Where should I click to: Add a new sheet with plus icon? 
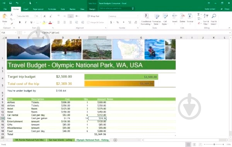tap(115, 140)
